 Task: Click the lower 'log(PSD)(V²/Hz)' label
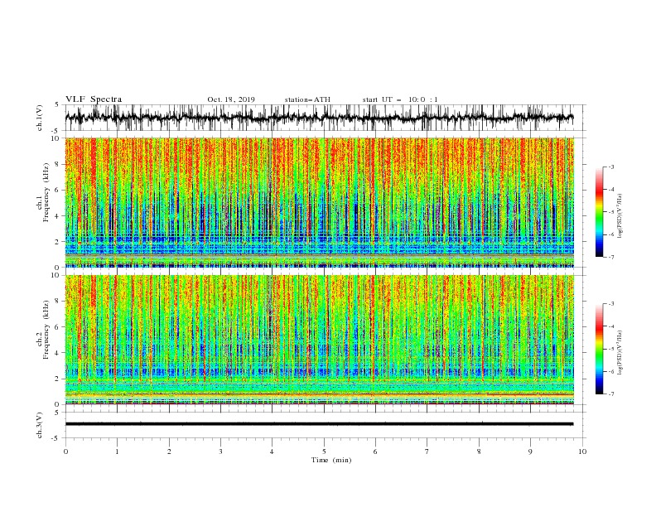click(620, 353)
